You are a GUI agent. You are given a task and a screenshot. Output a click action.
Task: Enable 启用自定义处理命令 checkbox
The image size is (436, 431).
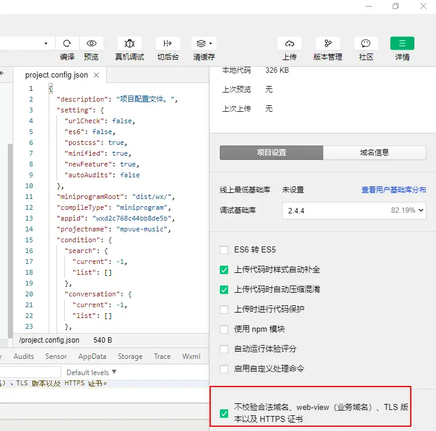(224, 369)
